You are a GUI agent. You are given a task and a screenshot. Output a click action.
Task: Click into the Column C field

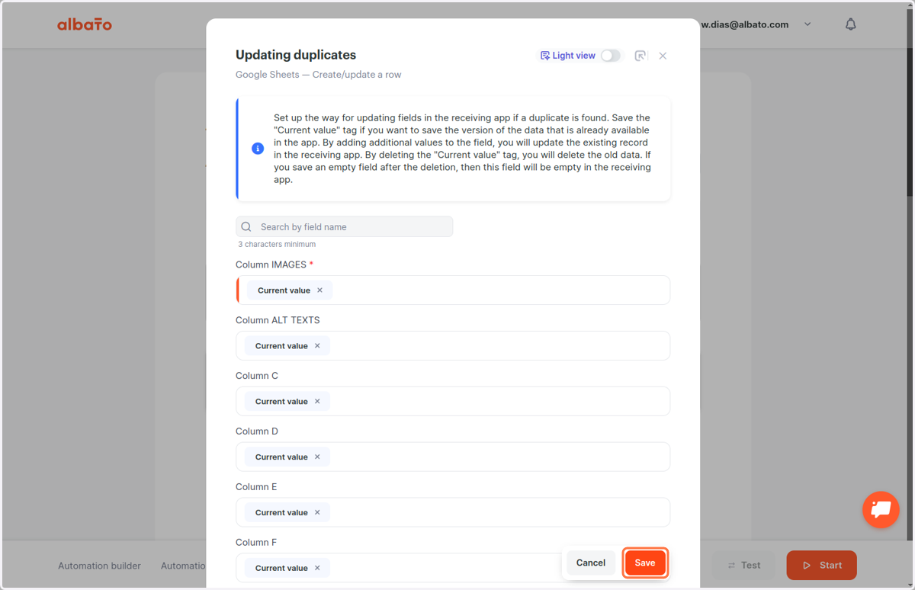(x=453, y=402)
